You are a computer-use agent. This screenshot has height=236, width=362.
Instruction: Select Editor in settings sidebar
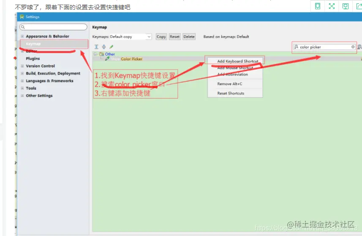32,51
